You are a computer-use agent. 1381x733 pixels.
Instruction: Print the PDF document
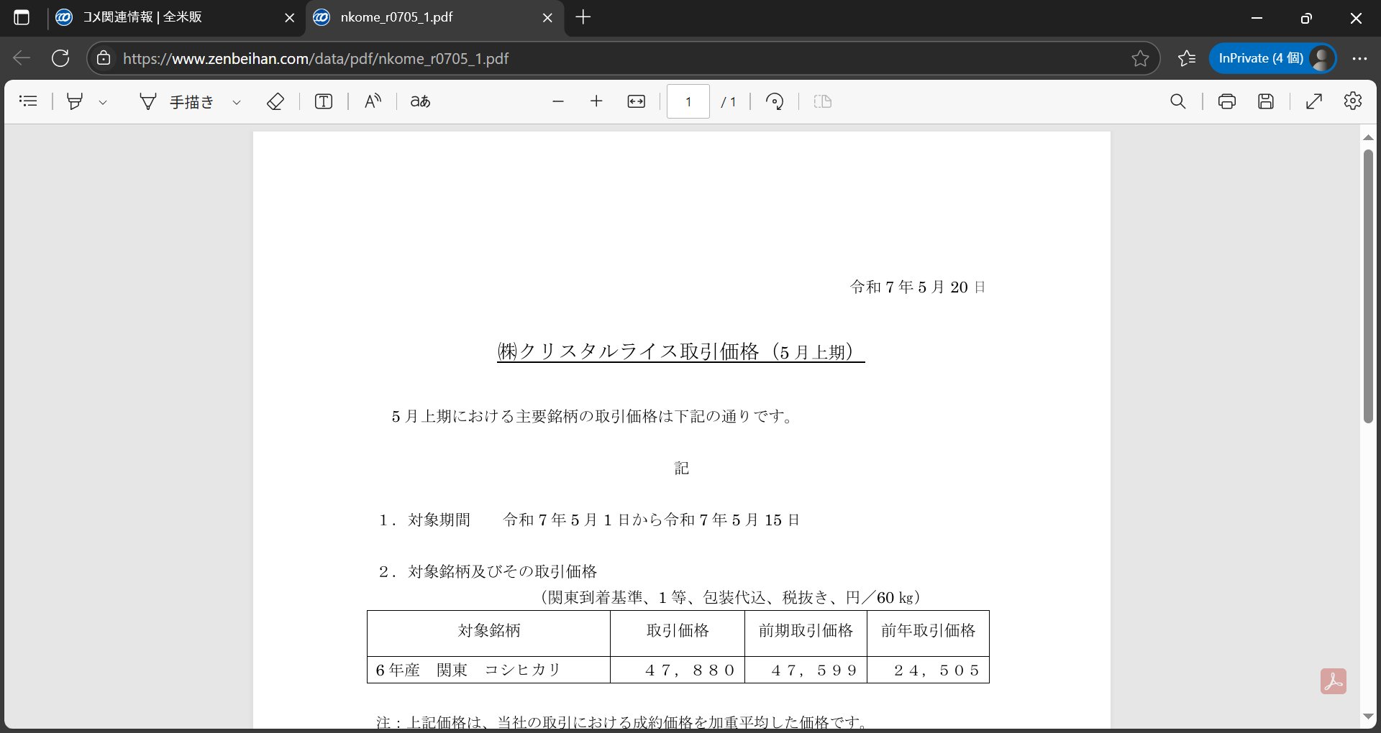coord(1227,101)
